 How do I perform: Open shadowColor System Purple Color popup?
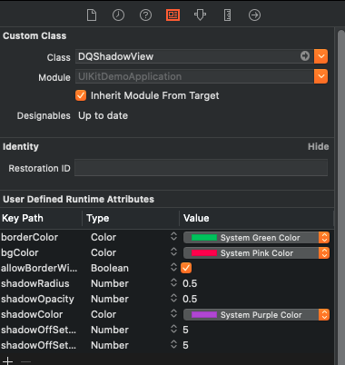pyautogui.click(x=256, y=315)
